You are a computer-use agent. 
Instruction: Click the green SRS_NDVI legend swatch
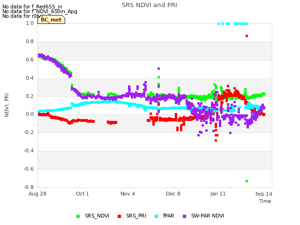pyautogui.click(x=78, y=216)
